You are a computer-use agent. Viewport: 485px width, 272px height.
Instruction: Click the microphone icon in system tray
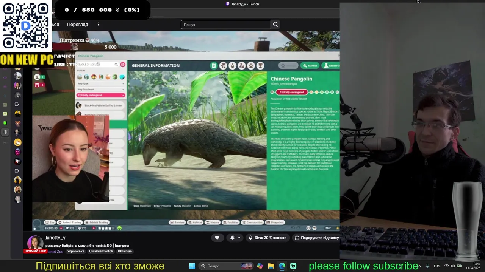point(427,266)
